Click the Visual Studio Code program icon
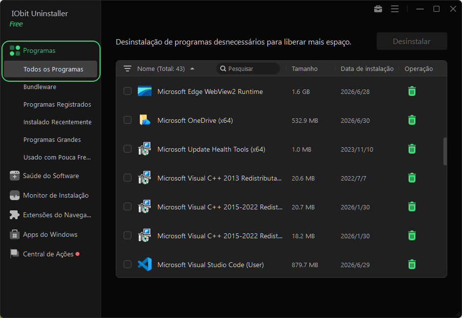Image resolution: width=462 pixels, height=318 pixels. [145, 264]
